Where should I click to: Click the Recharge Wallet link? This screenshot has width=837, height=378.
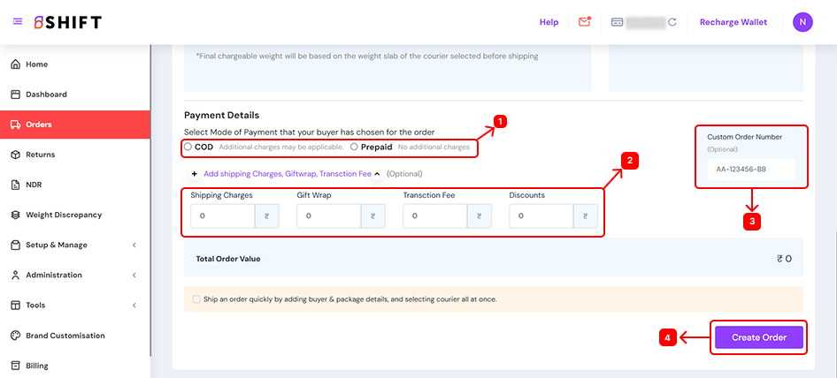coord(733,22)
